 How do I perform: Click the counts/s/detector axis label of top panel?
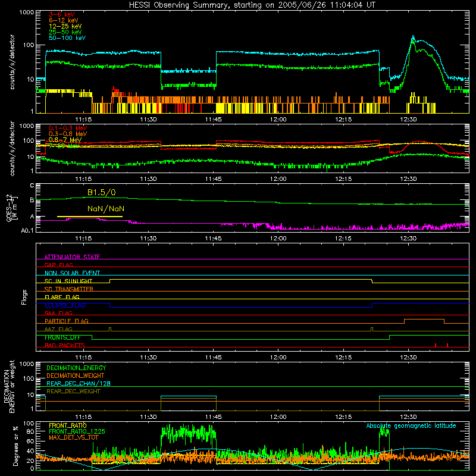click(x=12, y=62)
